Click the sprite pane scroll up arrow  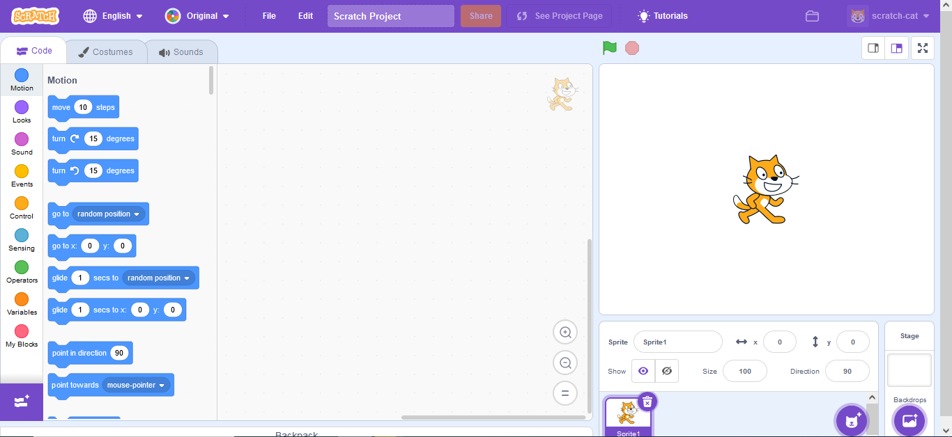point(873,397)
